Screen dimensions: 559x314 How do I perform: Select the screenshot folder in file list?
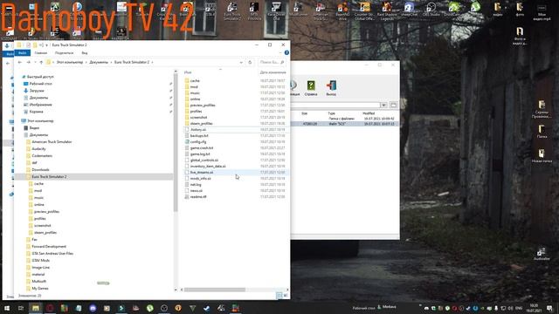tap(198, 118)
